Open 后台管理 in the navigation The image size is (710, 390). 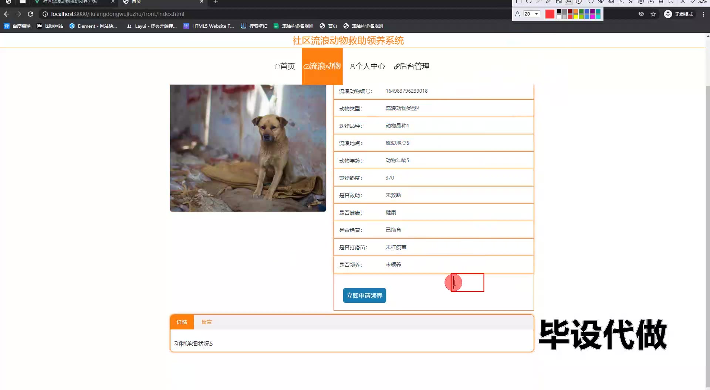click(x=412, y=66)
